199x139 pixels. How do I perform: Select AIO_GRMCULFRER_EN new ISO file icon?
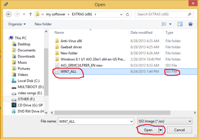pos(57,65)
